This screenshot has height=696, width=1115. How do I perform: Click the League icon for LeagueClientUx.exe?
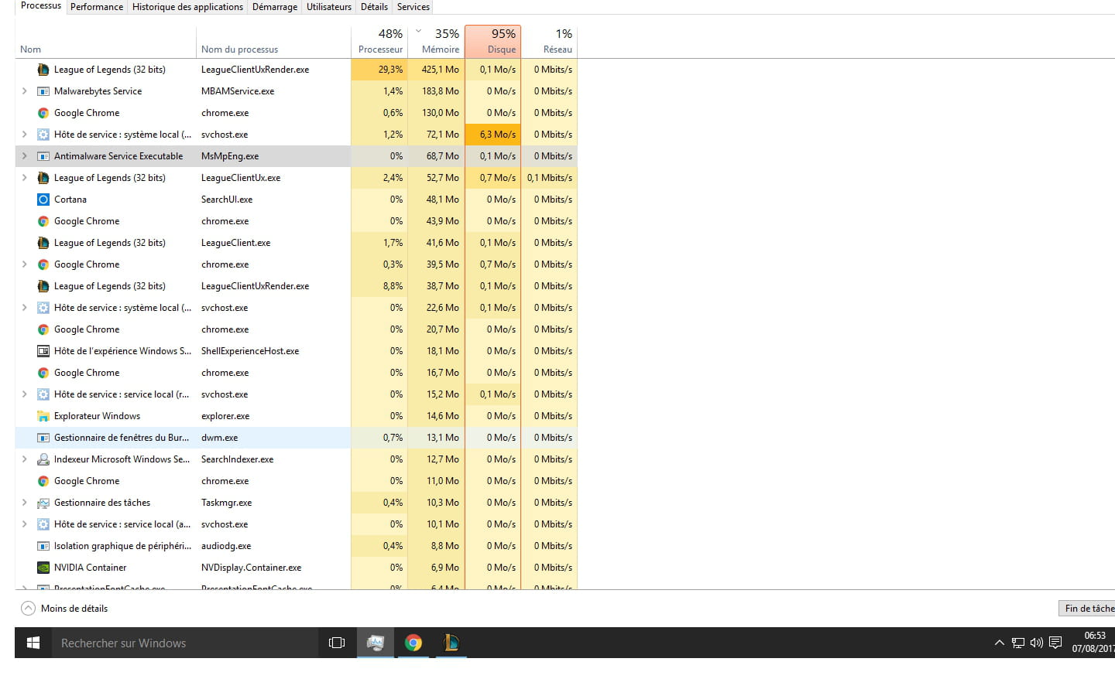click(x=43, y=178)
